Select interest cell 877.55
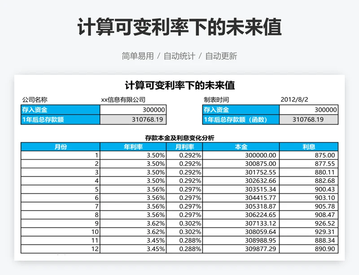This screenshot has width=359, height=275. [x=309, y=164]
